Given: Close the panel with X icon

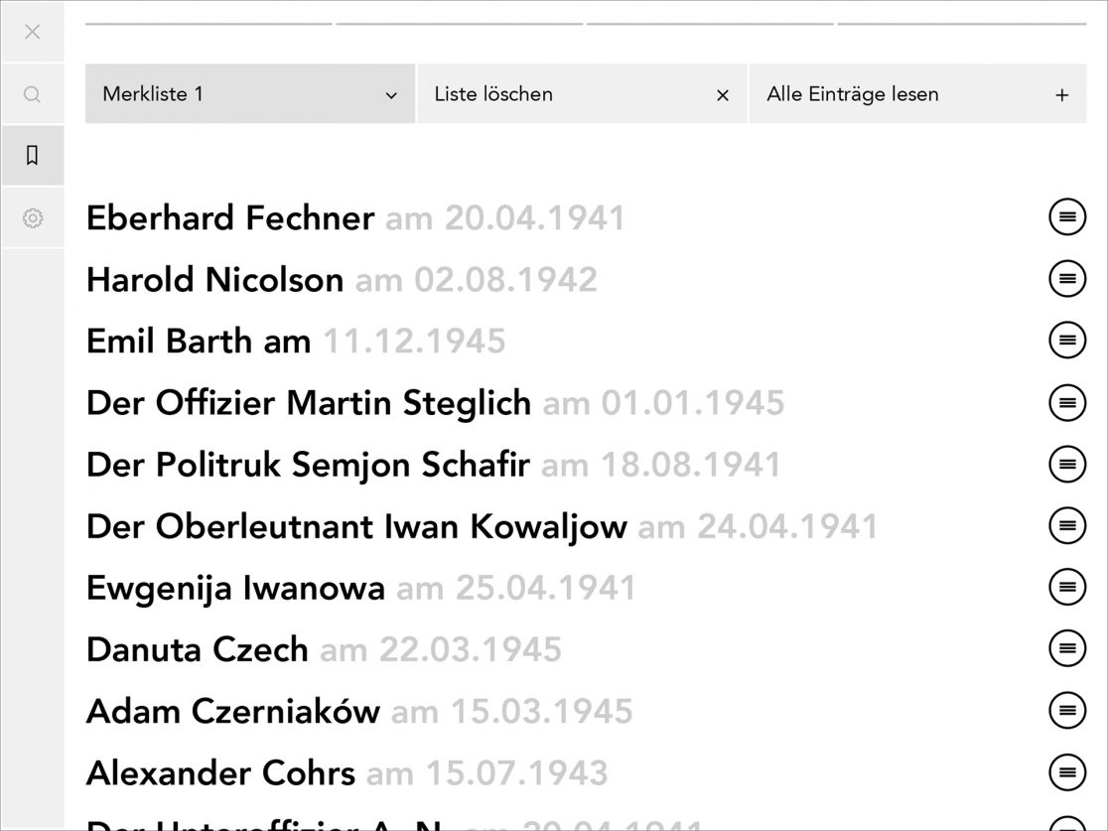Looking at the screenshot, I should [32, 32].
